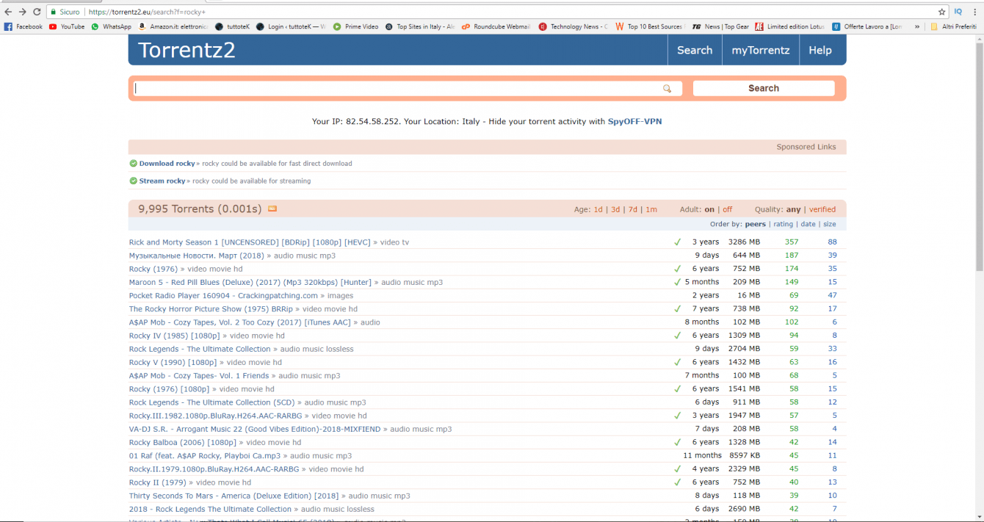
Task: Go forward with the browser forward arrow
Action: click(23, 12)
